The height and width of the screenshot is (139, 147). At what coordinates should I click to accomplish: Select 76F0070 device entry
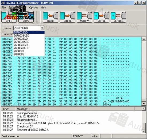tap(29, 51)
